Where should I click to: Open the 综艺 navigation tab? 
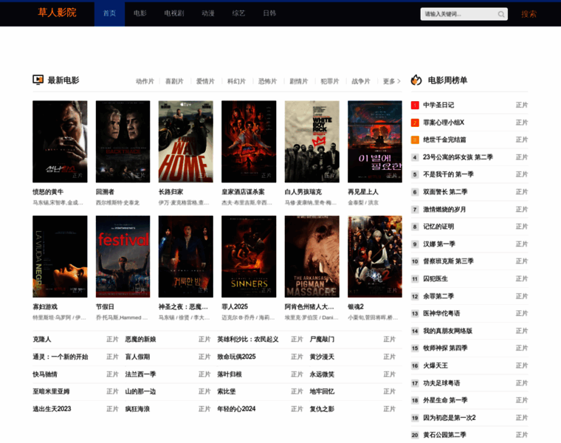(x=238, y=13)
